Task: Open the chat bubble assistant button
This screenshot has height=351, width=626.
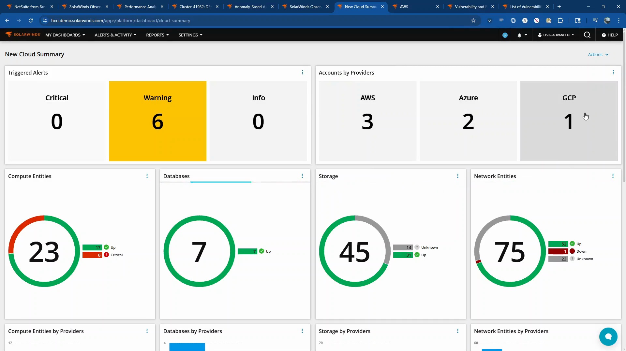Action: [608, 336]
